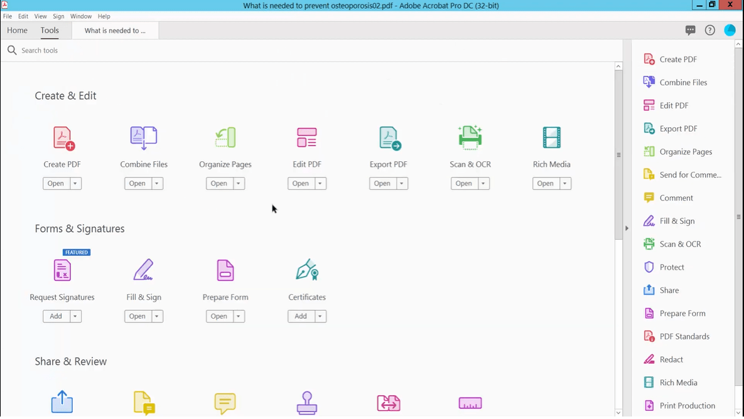Click the Share upload icon under Share & Review
744x419 pixels.
pyautogui.click(x=62, y=402)
